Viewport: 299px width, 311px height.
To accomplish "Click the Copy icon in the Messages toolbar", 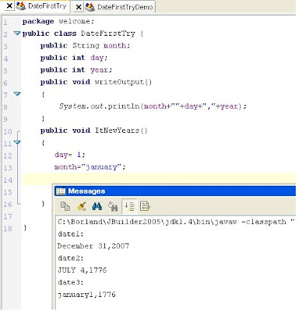I will (65, 206).
